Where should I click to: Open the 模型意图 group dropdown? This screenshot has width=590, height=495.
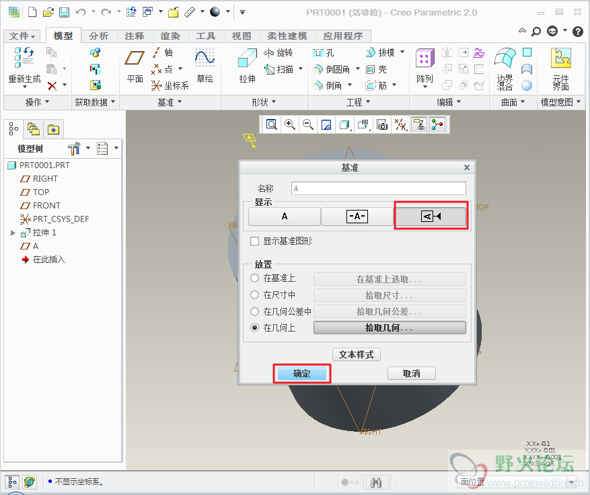coord(560,102)
